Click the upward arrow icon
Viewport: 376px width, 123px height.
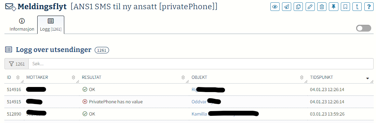coord(357,7)
